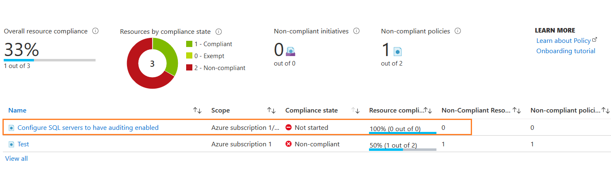
Task: Click info icon beside Overall resource compliance
Action: point(96,31)
